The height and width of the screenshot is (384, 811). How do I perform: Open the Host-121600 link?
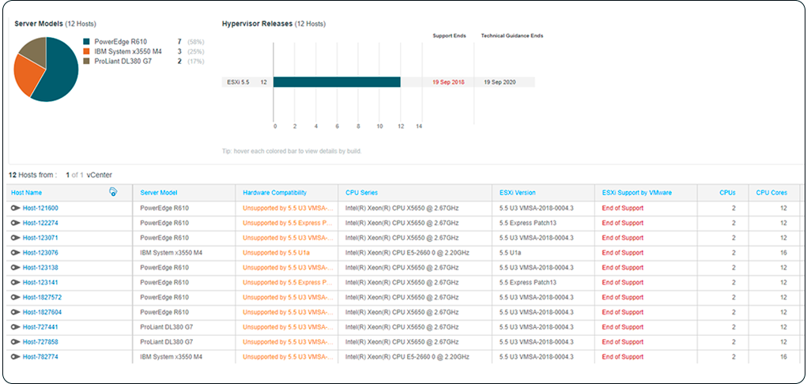click(40, 209)
